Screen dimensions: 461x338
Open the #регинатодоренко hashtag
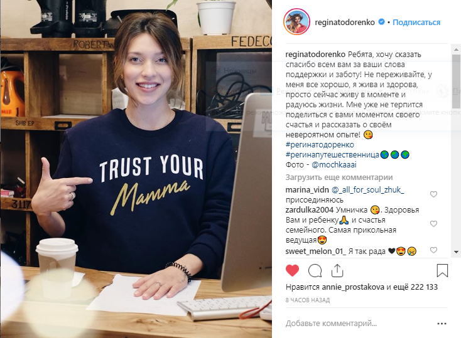[320, 144]
